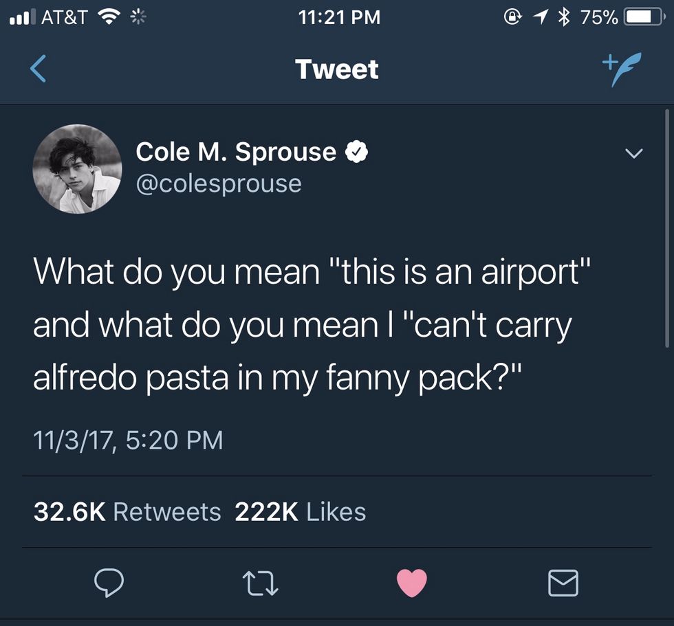Tap the tweet timestamp 11/3/17
Image resolution: width=674 pixels, height=626 pixels.
point(128,439)
